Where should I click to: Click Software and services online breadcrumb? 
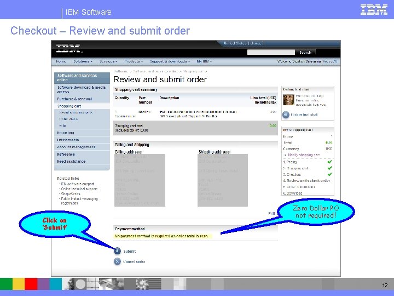coord(155,71)
